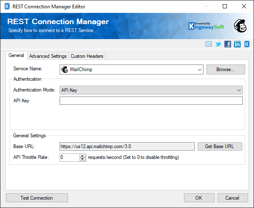This screenshot has height=208, width=254.
Task: Click 'requests/second (Set to 0 to disable throttling)' text
Action: pyautogui.click(x=133, y=157)
